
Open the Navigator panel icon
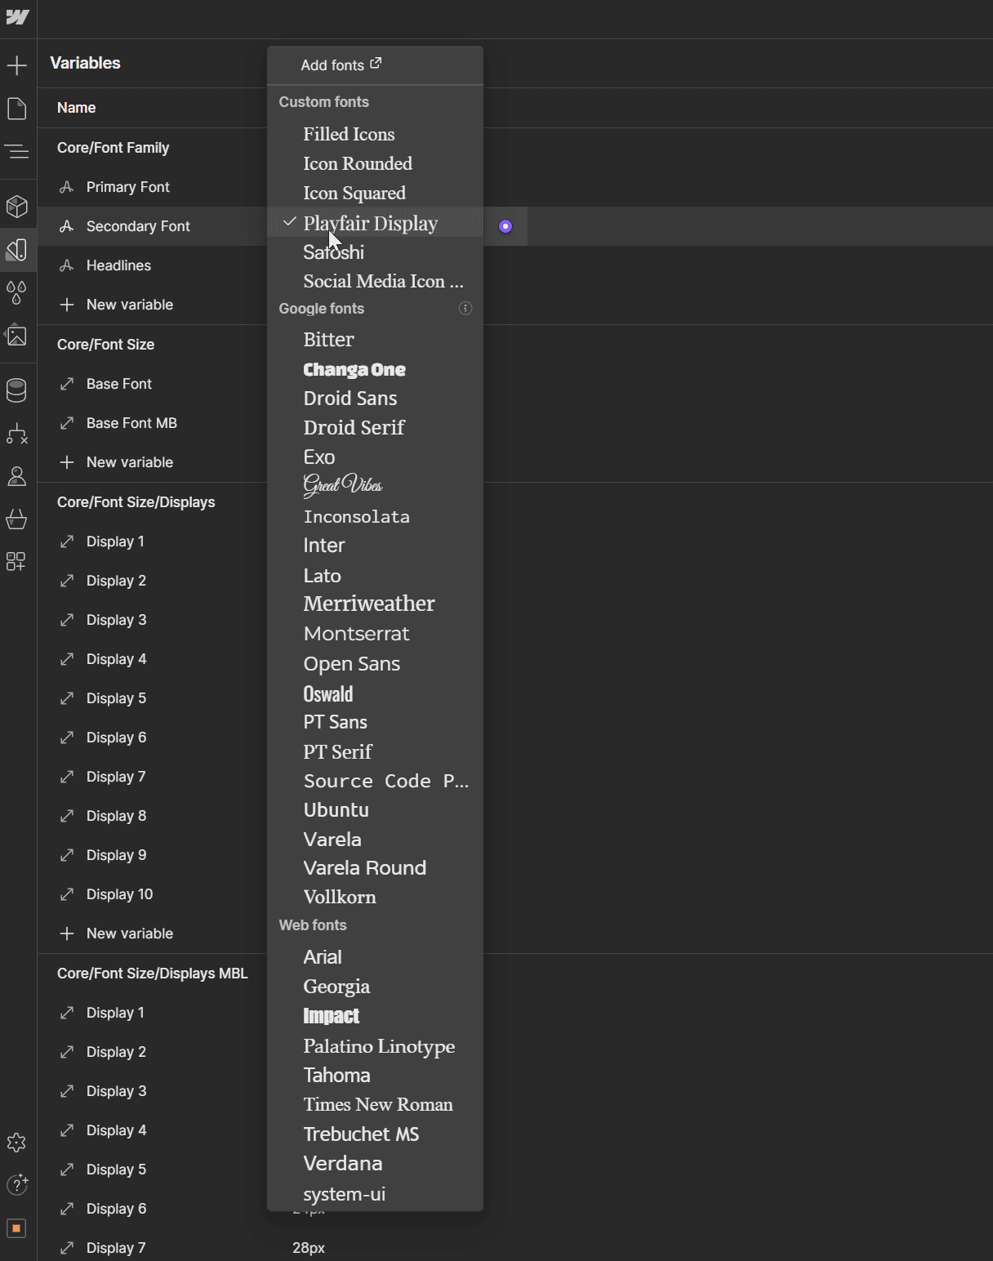pos(17,151)
